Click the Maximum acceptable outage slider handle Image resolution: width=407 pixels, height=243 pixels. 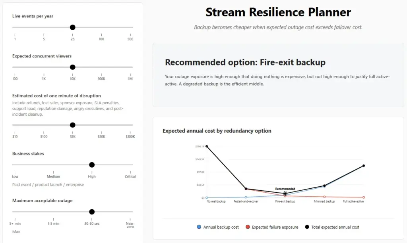coord(92,212)
